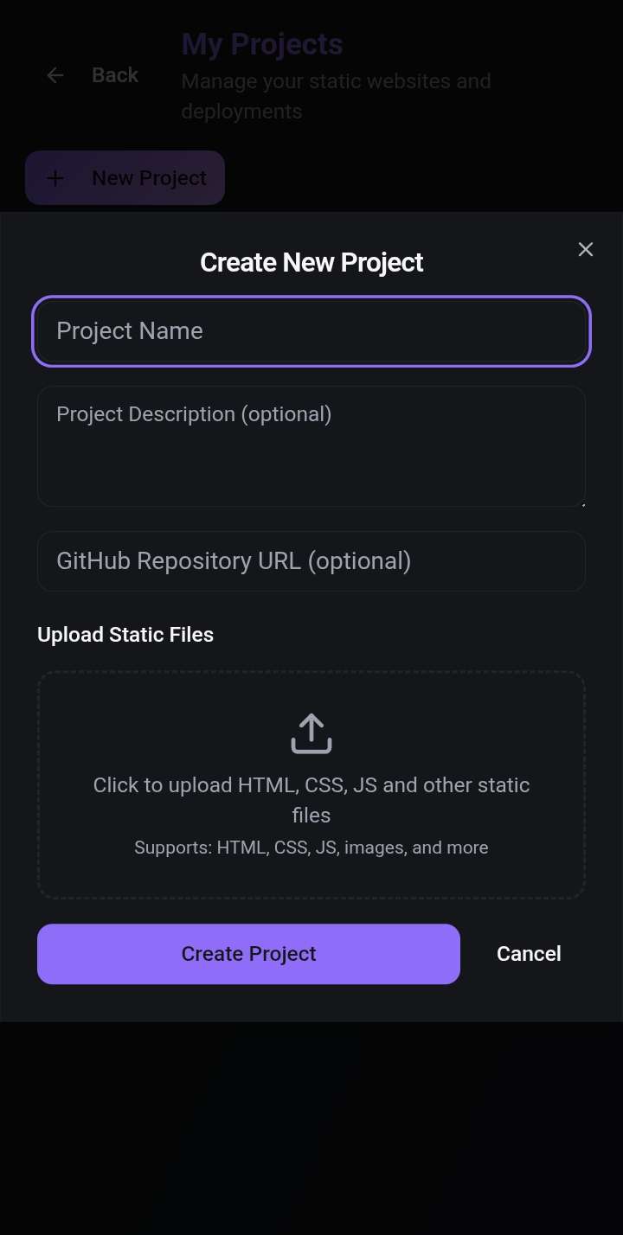
Task: Close the Create New Project dialog
Action: (x=586, y=249)
